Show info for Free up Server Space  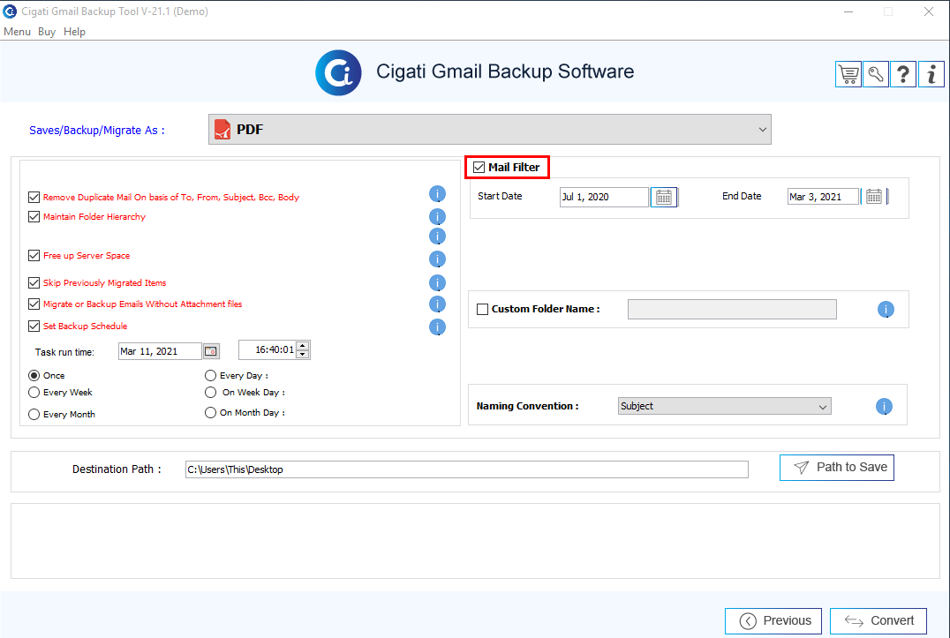437,259
